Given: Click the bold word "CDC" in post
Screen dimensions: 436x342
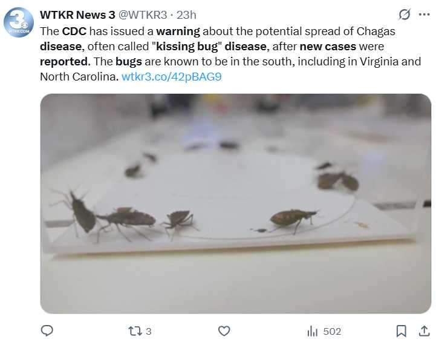Looking at the screenshot, I should pos(74,30).
